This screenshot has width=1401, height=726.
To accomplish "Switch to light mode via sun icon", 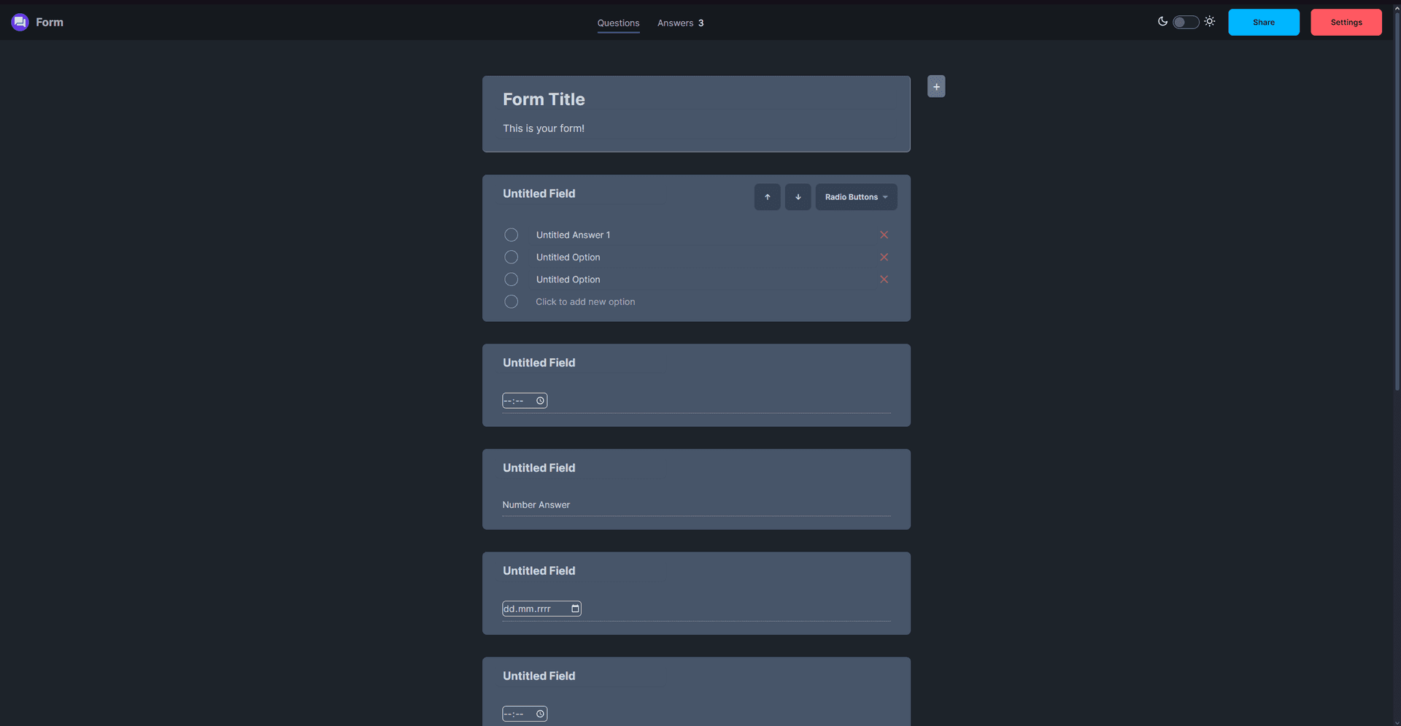I will (1209, 21).
